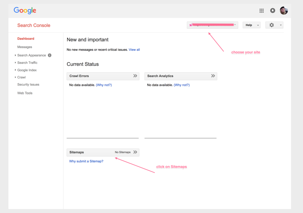Open Web Tools in the sidebar
303x213 pixels.
coord(25,93)
